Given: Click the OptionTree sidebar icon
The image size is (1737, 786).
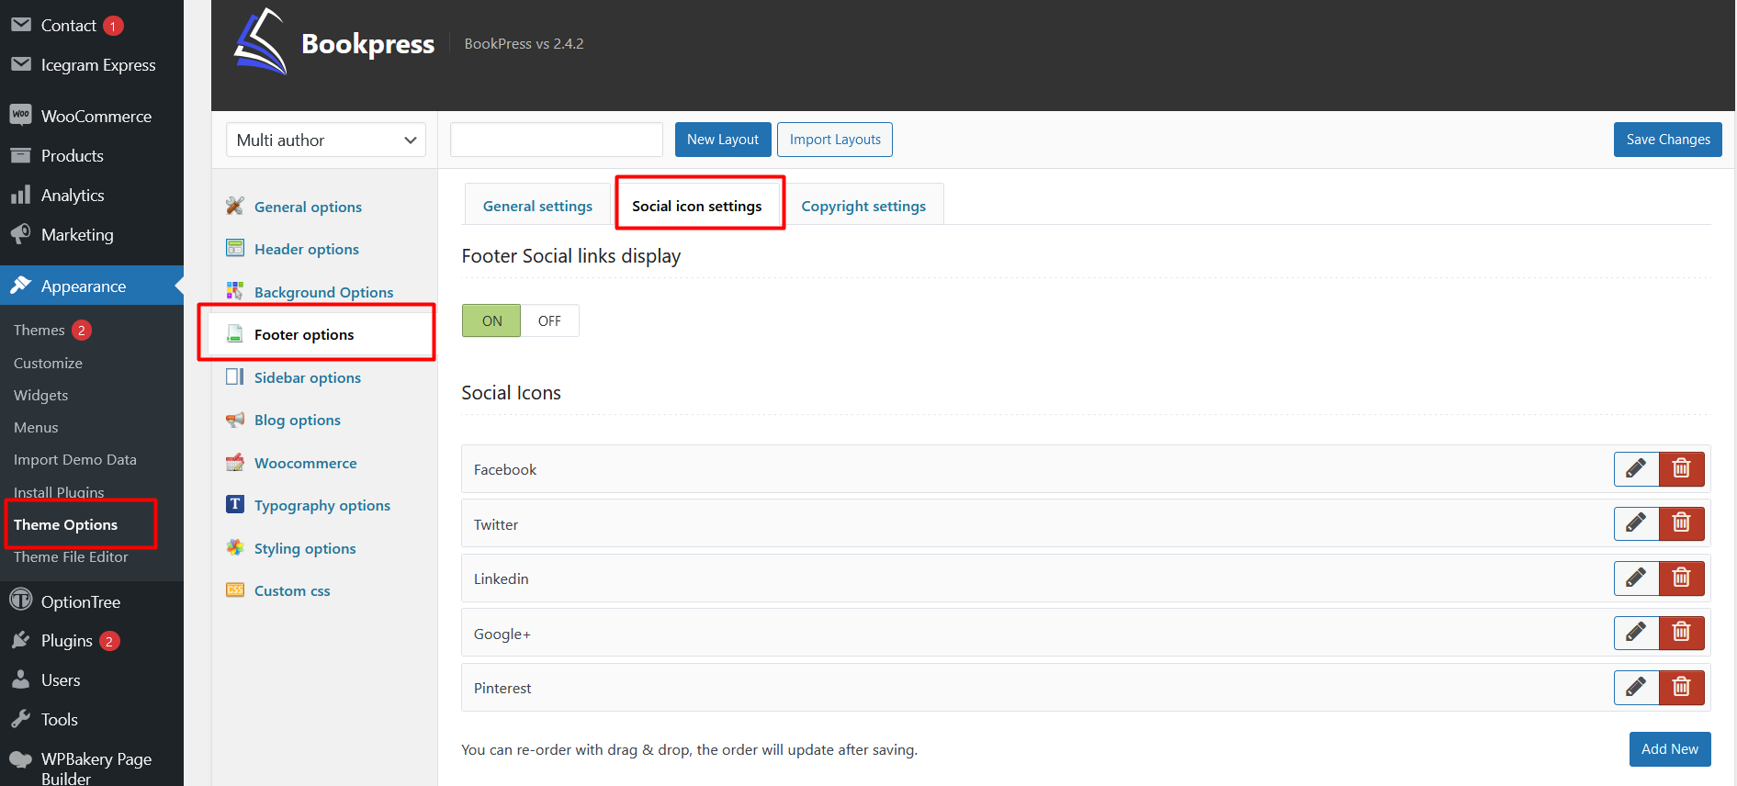Looking at the screenshot, I should pos(20,601).
